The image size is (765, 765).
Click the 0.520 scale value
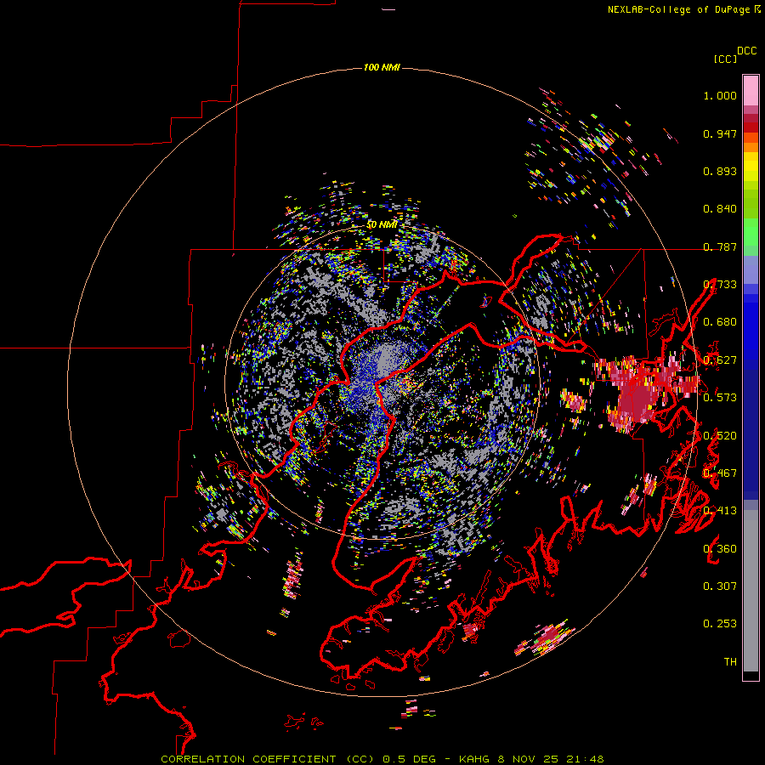coord(720,436)
